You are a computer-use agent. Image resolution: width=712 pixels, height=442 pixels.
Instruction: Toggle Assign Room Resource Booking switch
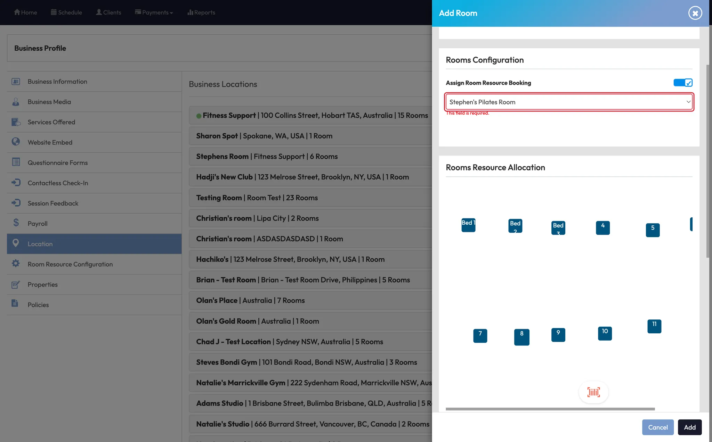[x=683, y=83]
